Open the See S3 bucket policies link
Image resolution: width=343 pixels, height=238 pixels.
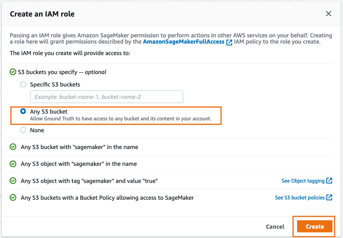299,197
